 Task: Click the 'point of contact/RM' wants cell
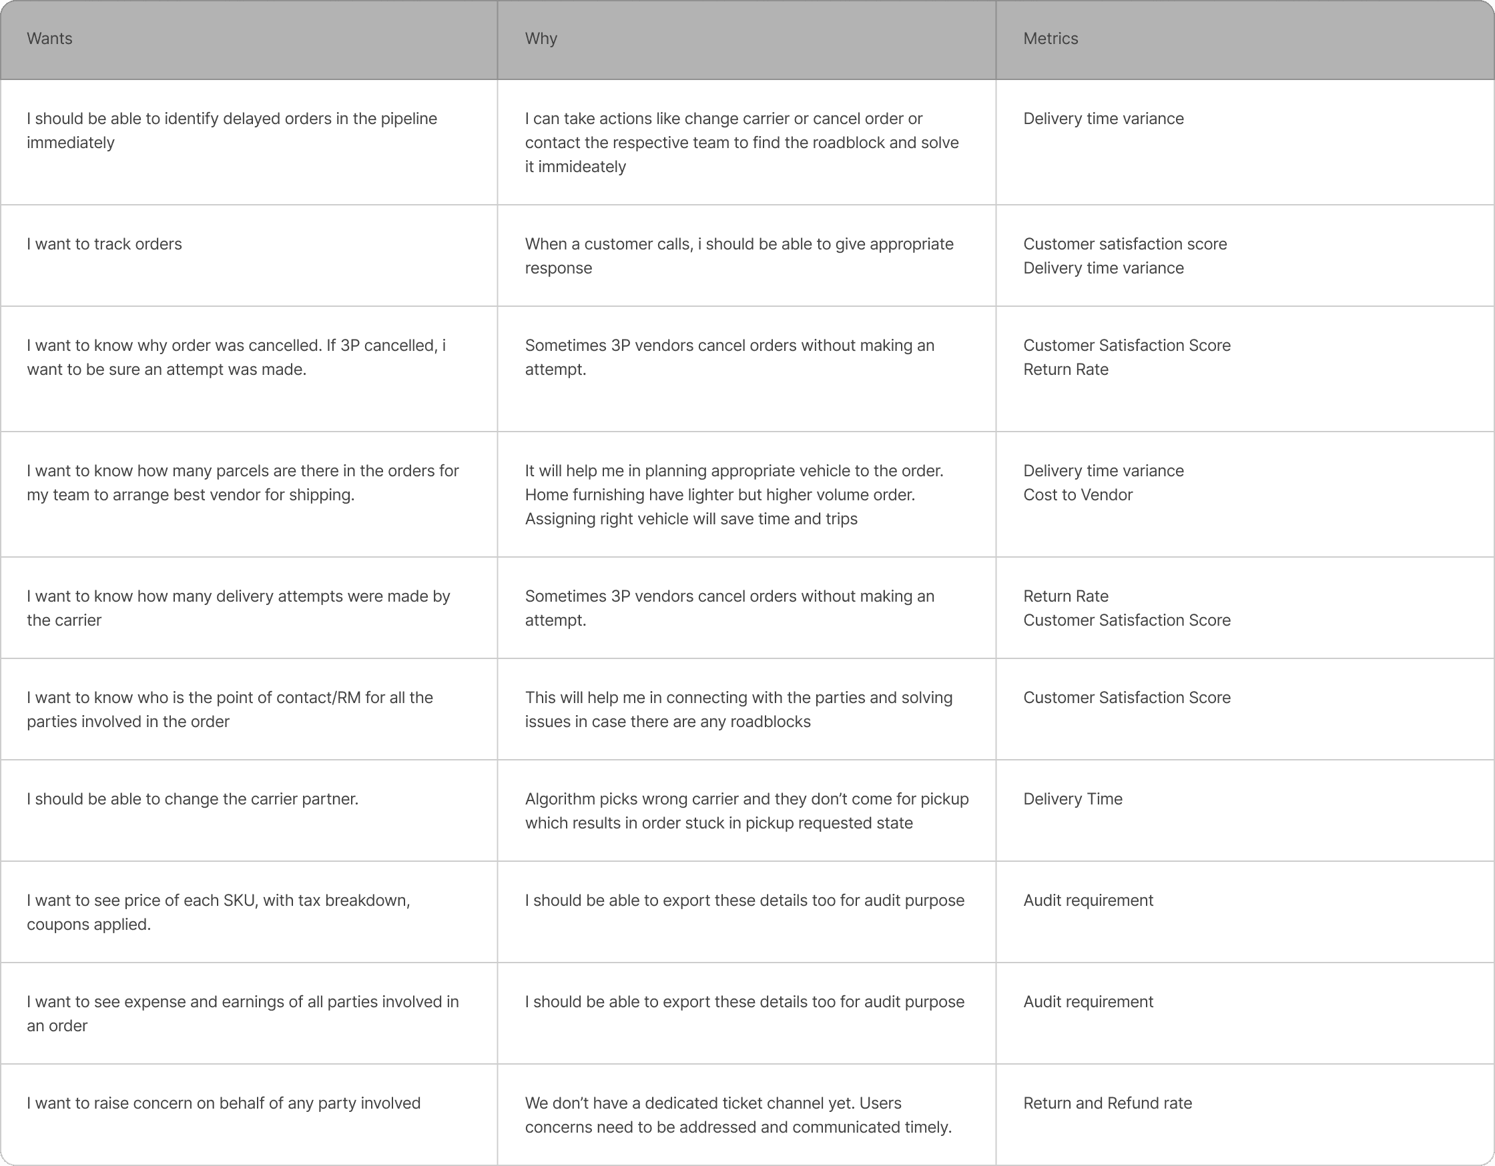click(249, 709)
